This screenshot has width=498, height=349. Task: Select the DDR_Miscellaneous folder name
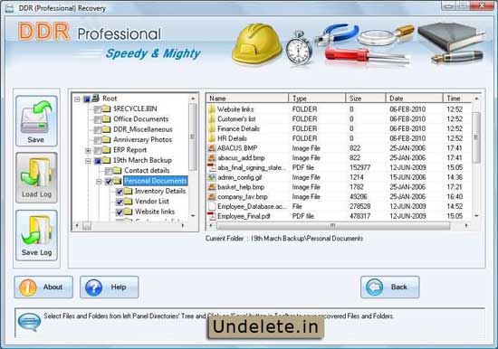click(142, 129)
